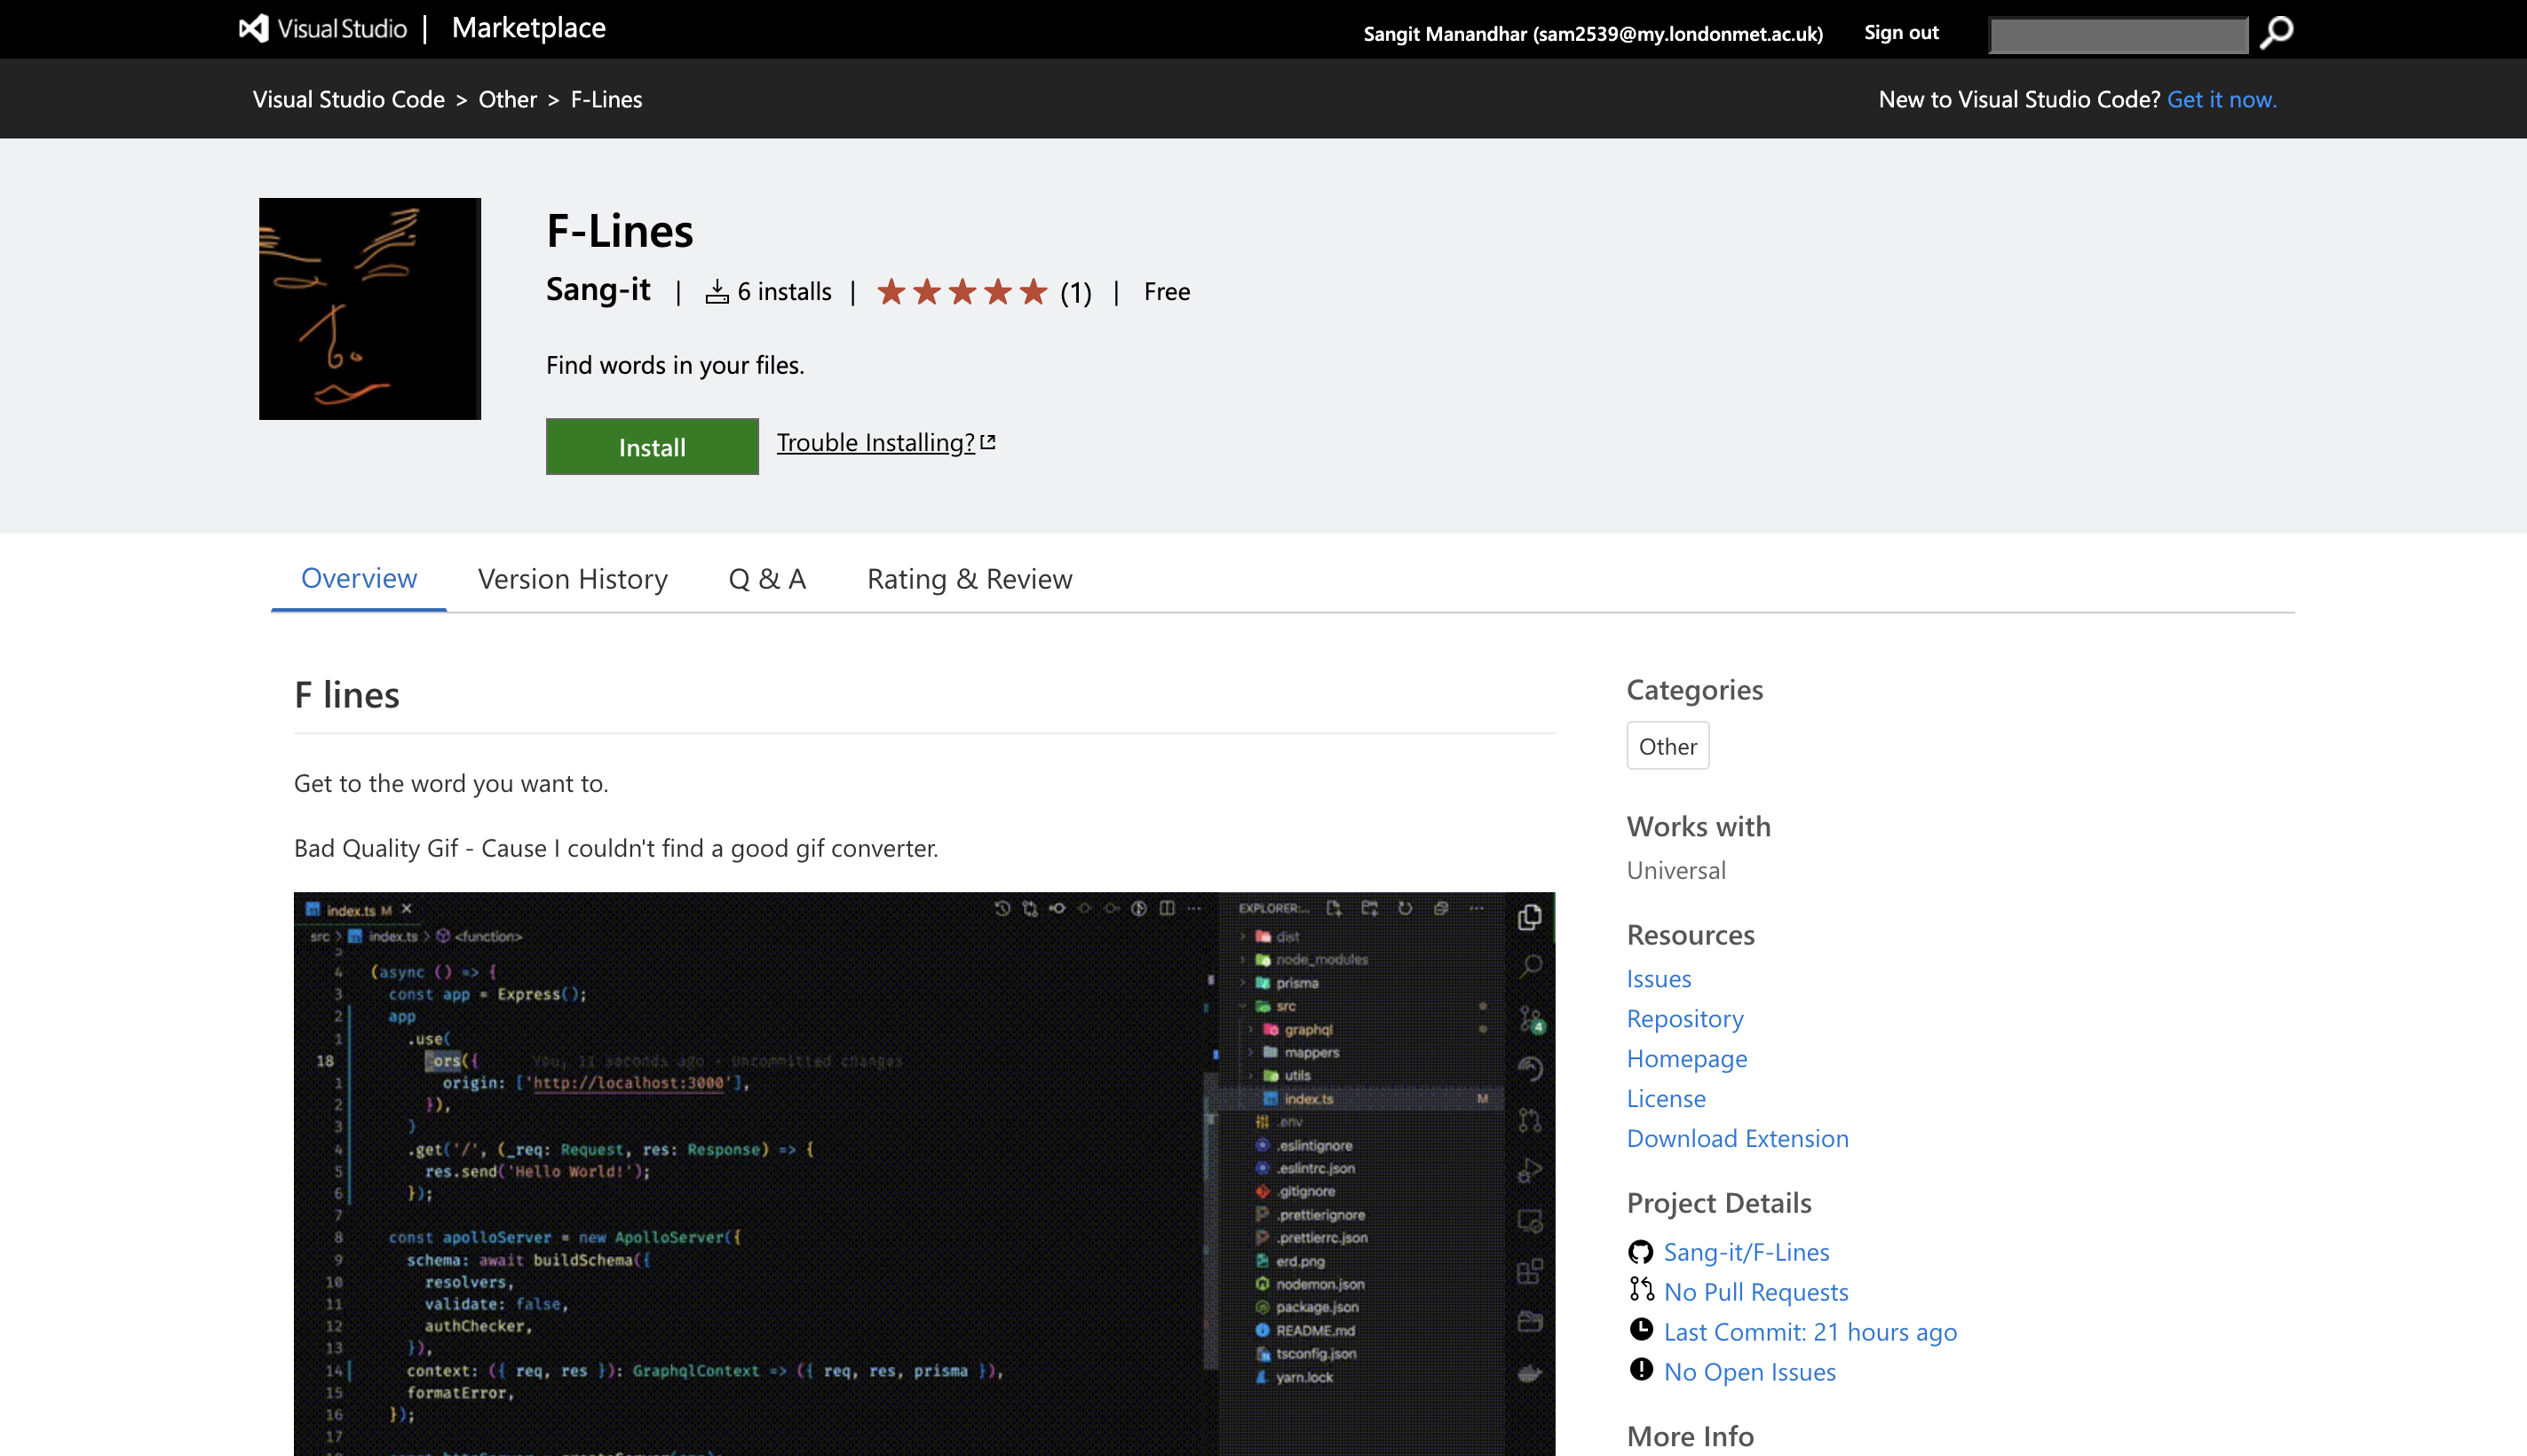Click the Free price label
Screen dimensions: 2527x1456
pos(1166,292)
